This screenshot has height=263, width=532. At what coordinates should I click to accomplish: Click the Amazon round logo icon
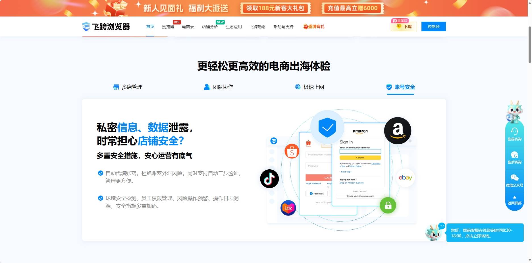coord(398,131)
